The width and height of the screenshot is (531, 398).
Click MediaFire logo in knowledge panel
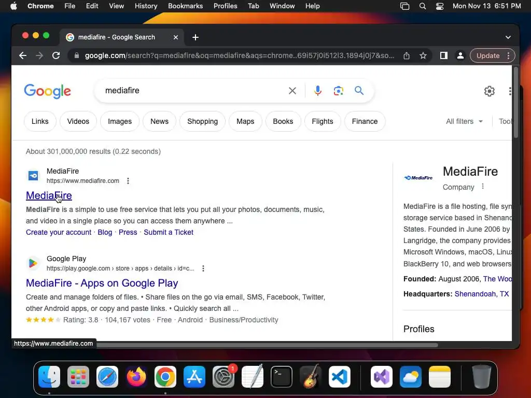click(418, 178)
